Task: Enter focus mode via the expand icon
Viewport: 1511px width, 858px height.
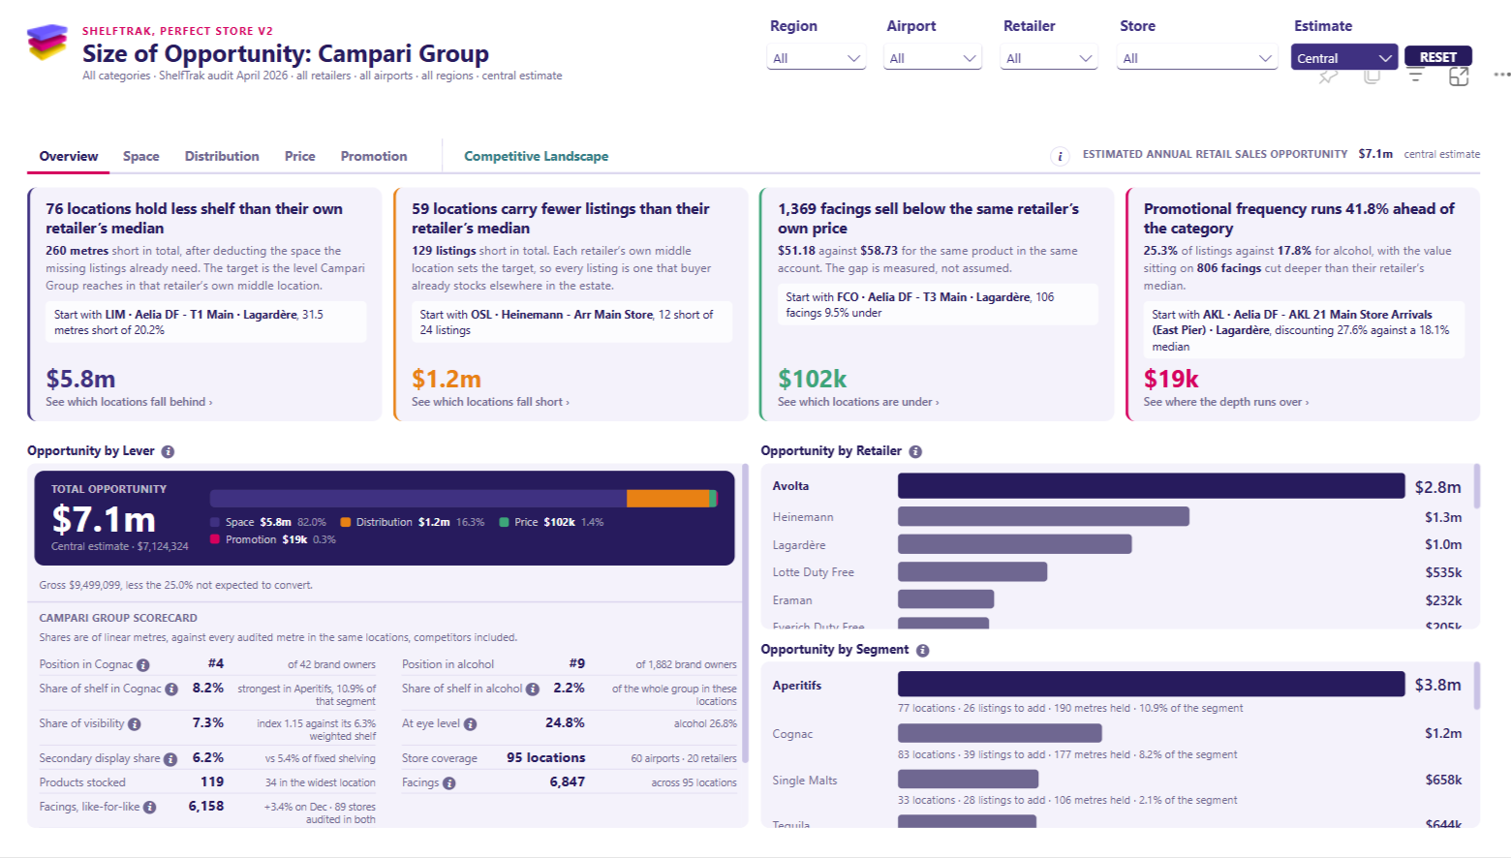Action: coord(1459,77)
